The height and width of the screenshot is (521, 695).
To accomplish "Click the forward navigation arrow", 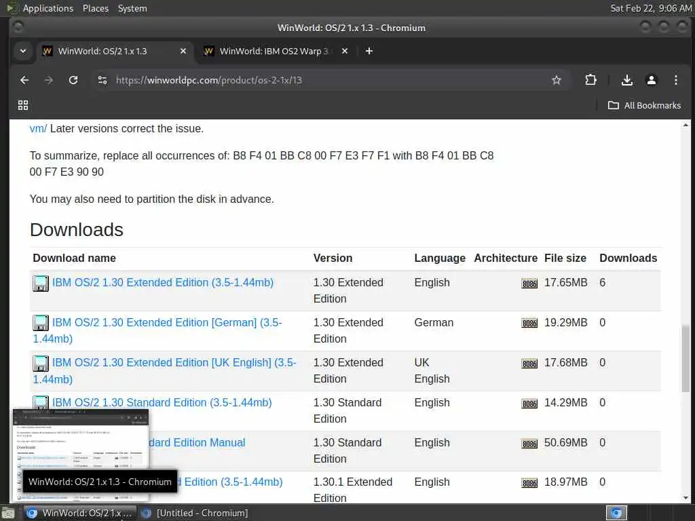I will (x=49, y=80).
